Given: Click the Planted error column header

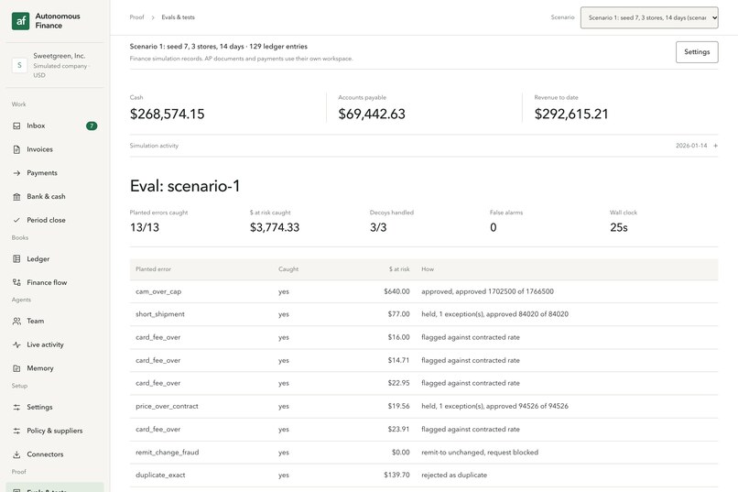Looking at the screenshot, I should tap(153, 269).
